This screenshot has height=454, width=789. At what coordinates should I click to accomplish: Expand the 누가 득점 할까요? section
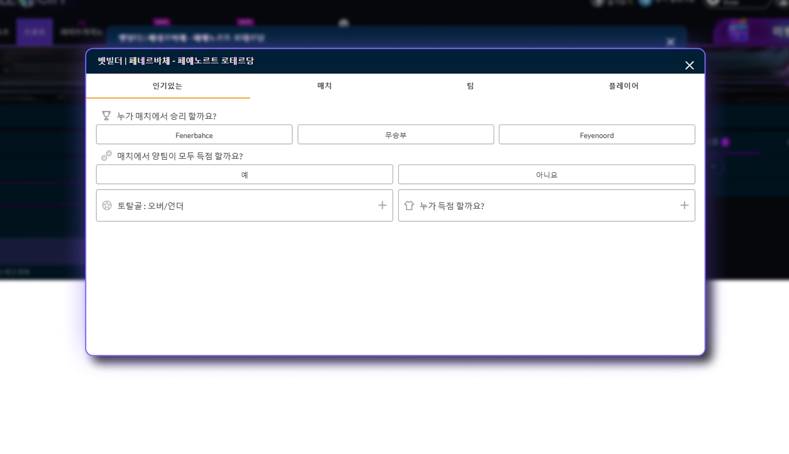[x=547, y=205]
